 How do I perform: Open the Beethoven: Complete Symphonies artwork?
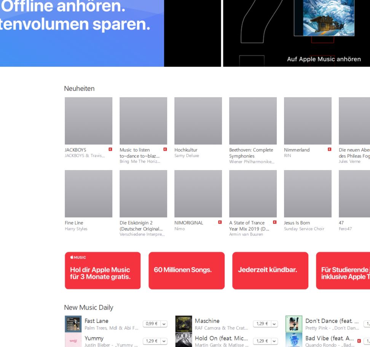pyautogui.click(x=253, y=121)
